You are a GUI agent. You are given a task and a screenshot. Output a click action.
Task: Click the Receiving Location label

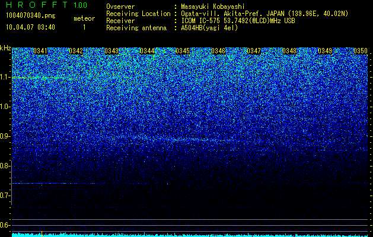[x=138, y=14]
